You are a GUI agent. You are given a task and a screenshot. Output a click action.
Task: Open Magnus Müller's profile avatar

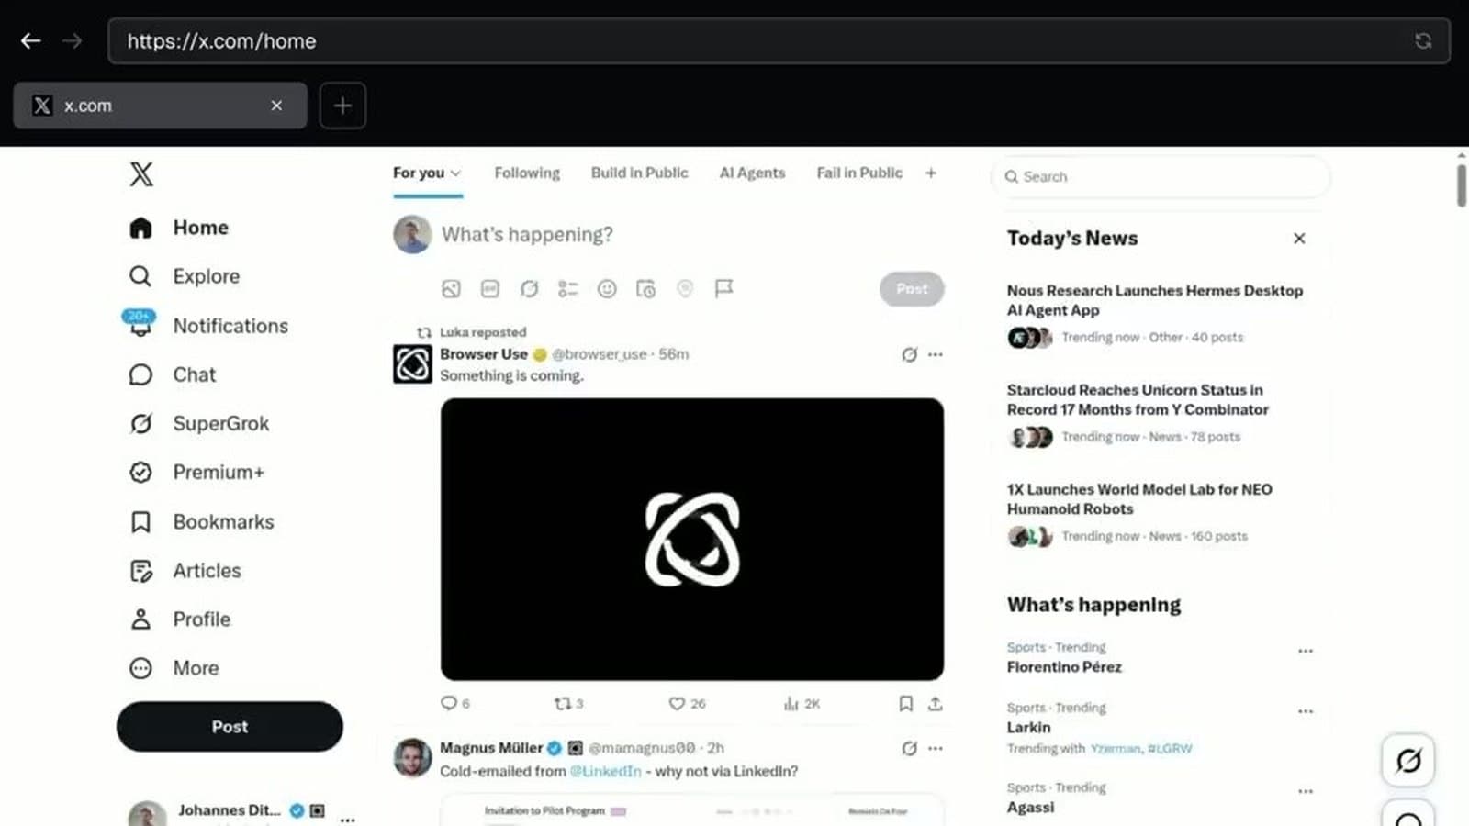tap(412, 758)
